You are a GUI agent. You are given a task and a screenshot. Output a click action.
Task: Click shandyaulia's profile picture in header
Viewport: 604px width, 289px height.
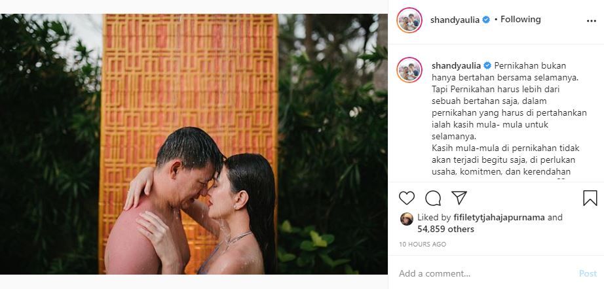click(x=409, y=20)
